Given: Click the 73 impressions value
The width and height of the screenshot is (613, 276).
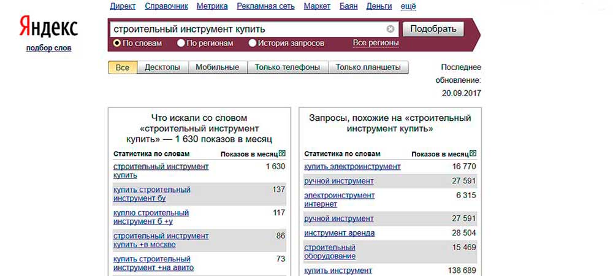Looking at the screenshot, I should [280, 259].
